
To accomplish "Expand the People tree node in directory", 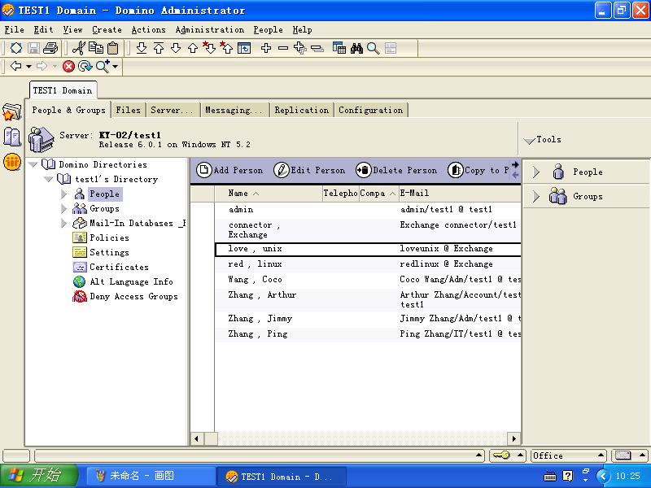I will pyautogui.click(x=64, y=194).
